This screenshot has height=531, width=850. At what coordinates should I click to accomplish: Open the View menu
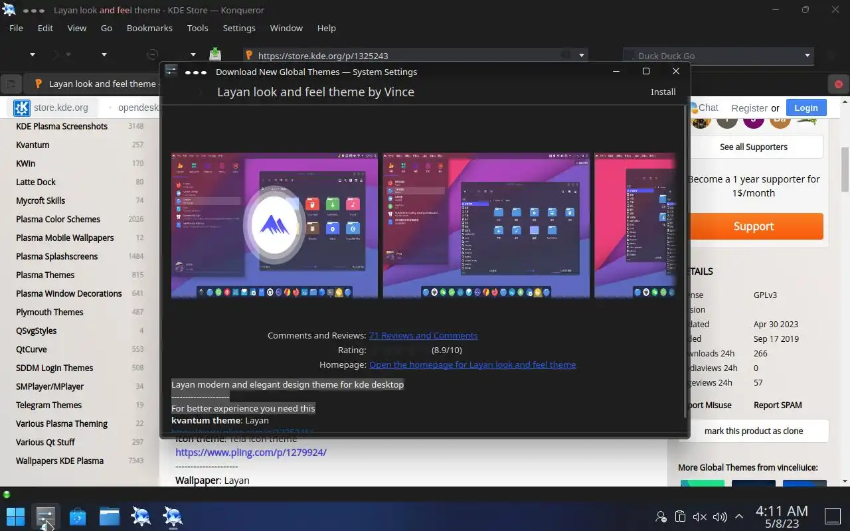pyautogui.click(x=77, y=28)
